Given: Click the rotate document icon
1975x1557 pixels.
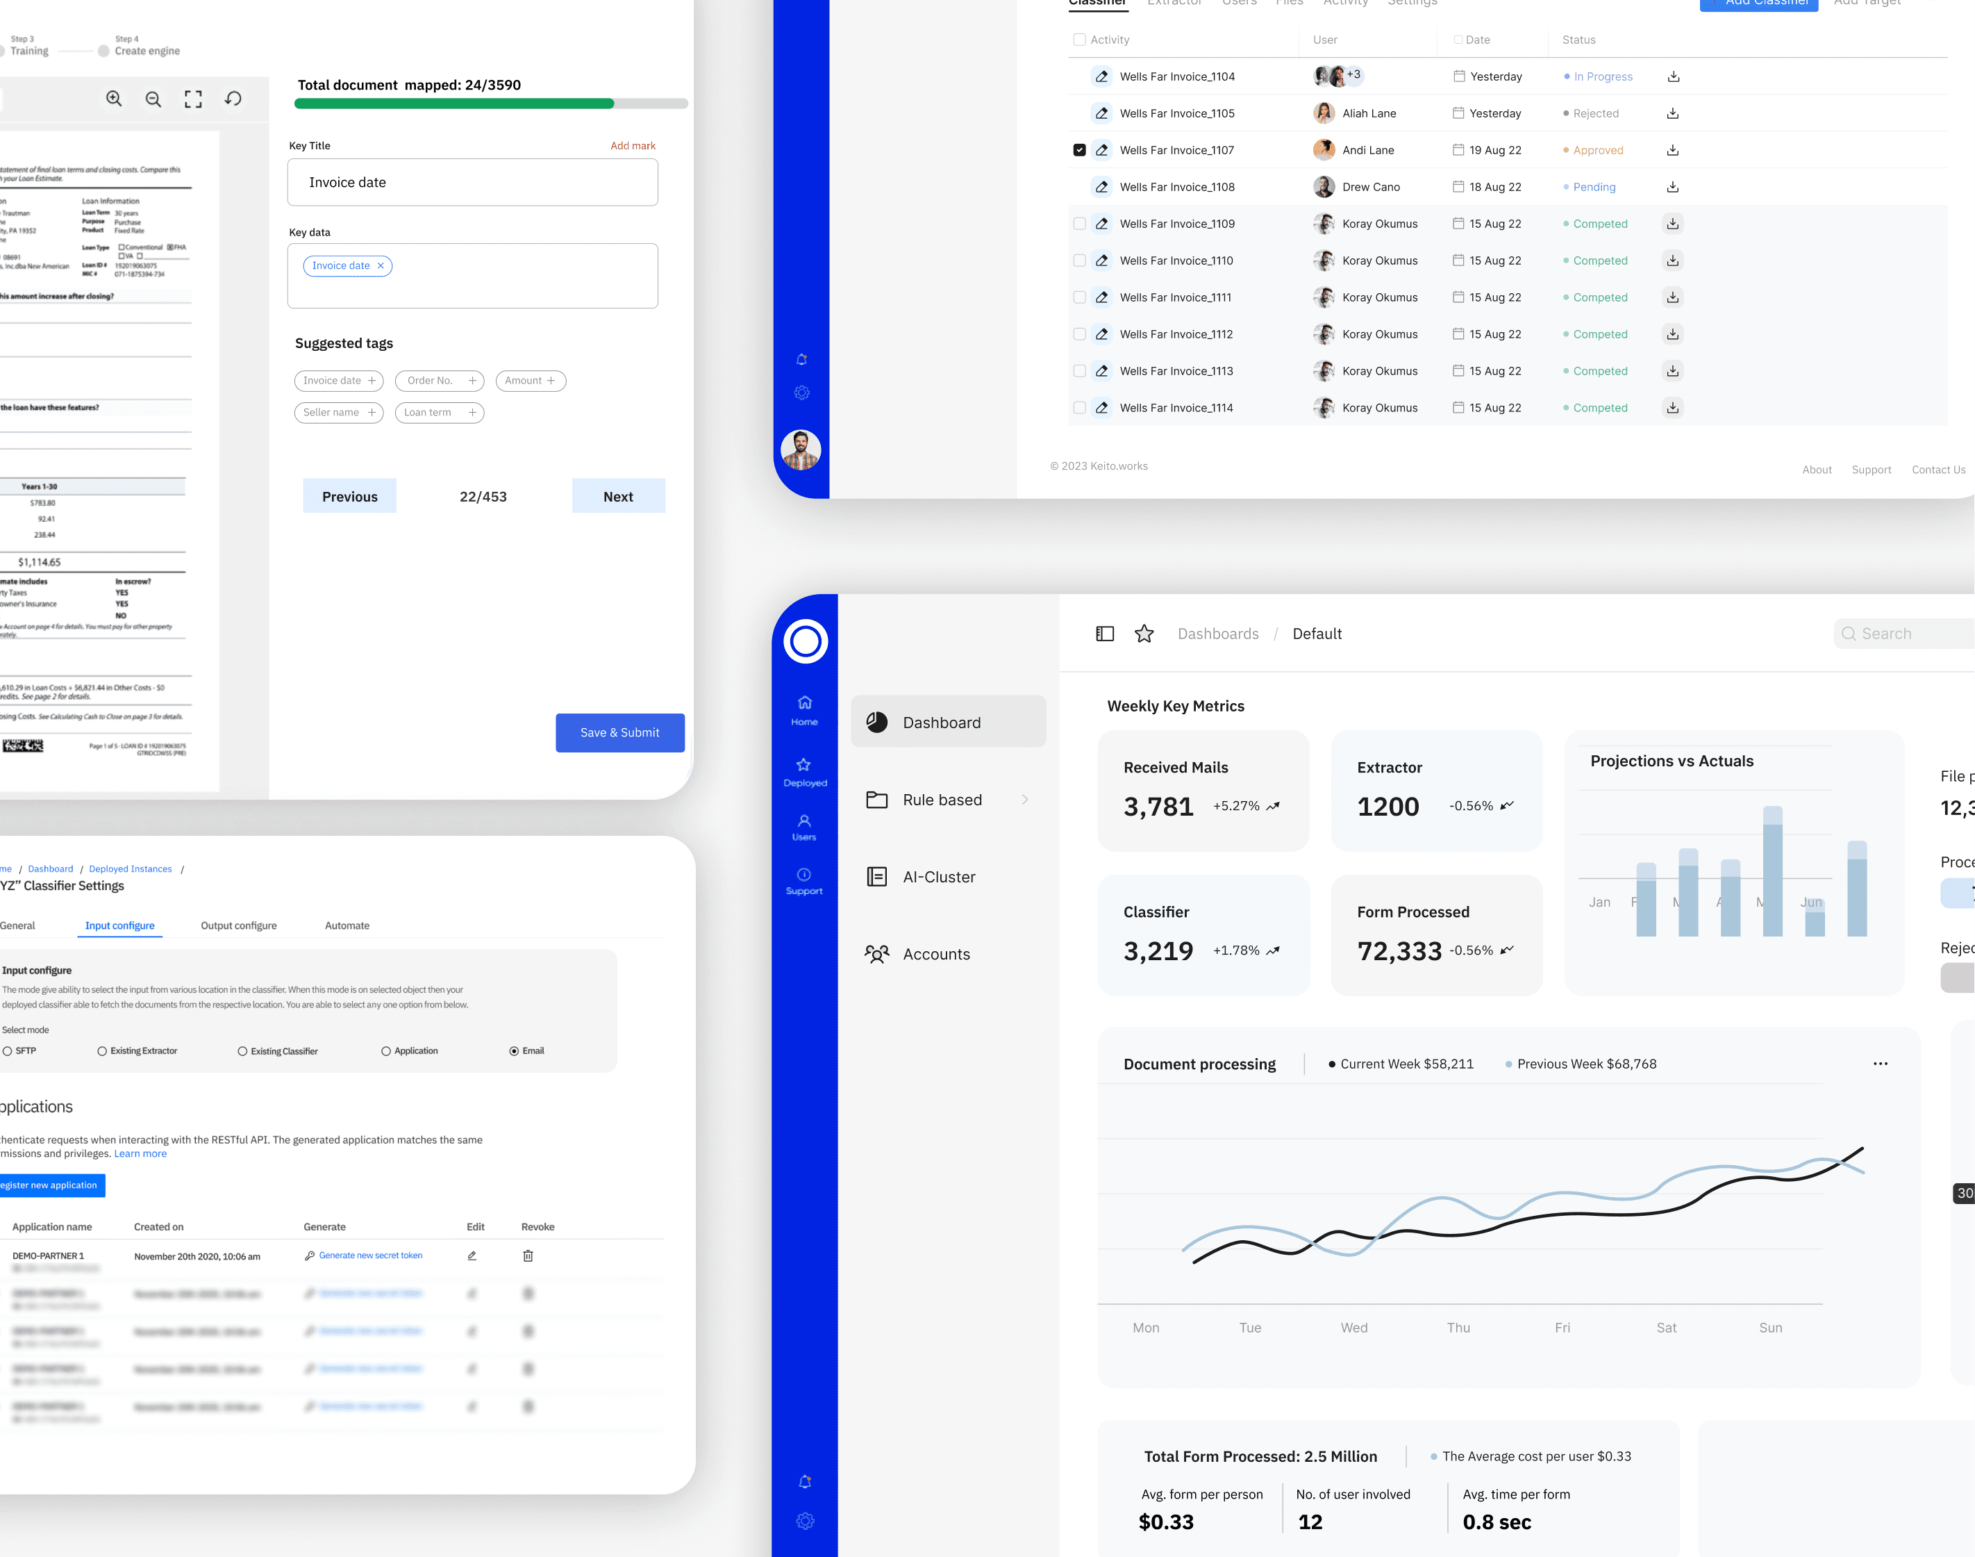Looking at the screenshot, I should point(233,99).
